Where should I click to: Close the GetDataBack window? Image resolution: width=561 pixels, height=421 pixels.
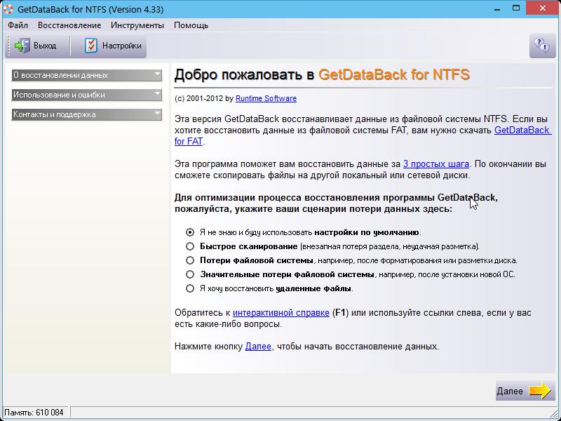click(542, 8)
